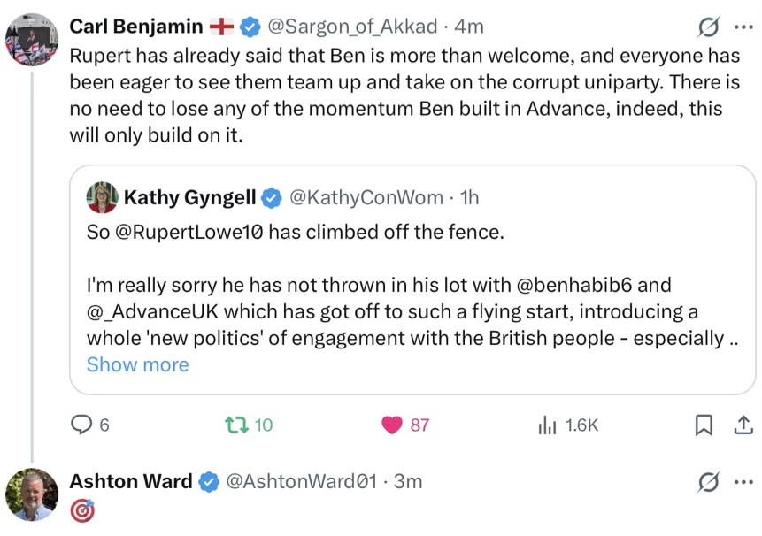Open more options on Carl Benjamin's tweet
This screenshot has width=762, height=536.
(x=743, y=27)
